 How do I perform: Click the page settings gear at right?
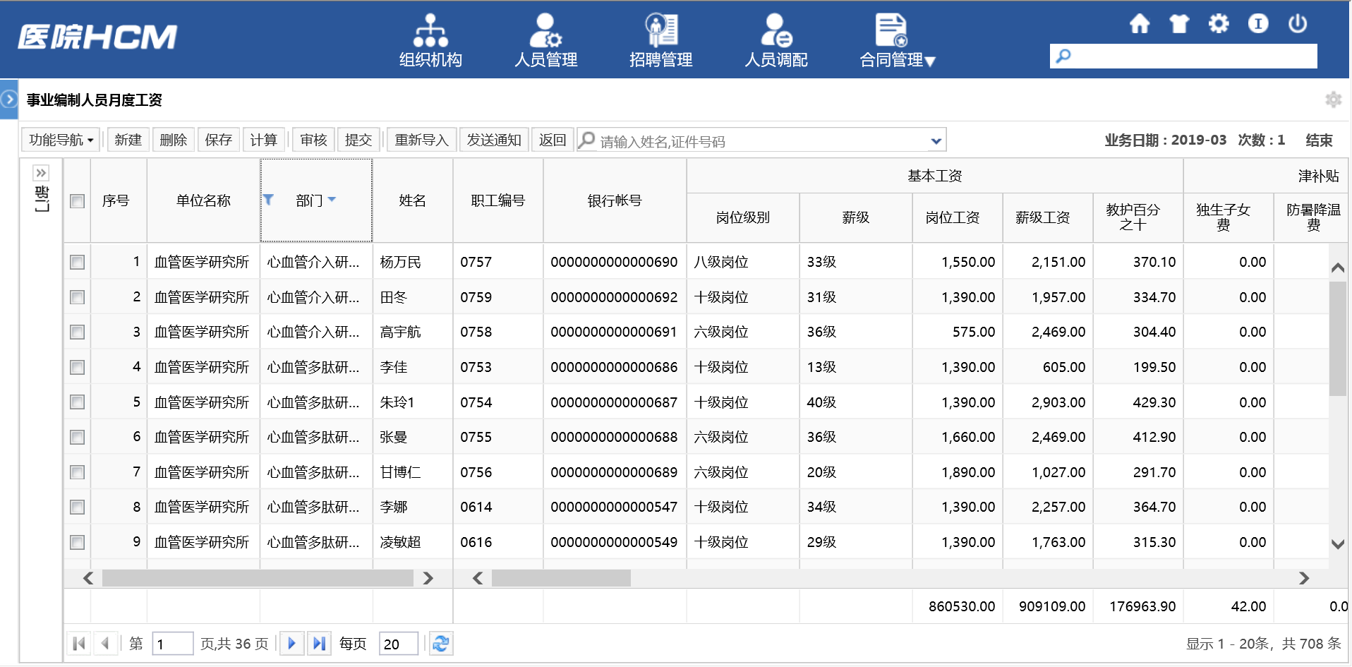tap(1332, 100)
